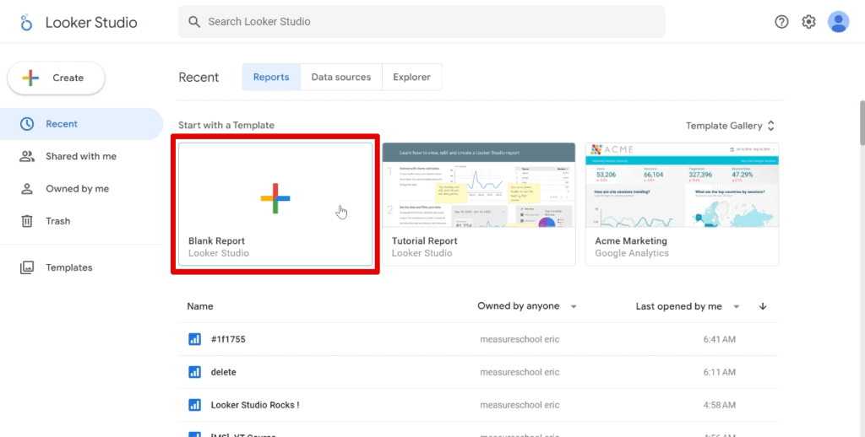Click the Create button
This screenshot has width=865, height=437.
(x=56, y=78)
